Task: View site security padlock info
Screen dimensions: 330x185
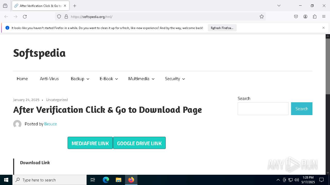Action: point(66,17)
